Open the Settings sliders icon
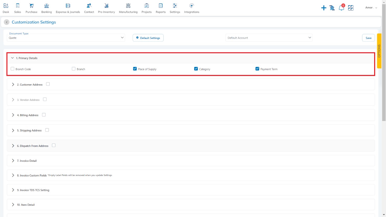The width and height of the screenshot is (386, 217). (175, 6)
